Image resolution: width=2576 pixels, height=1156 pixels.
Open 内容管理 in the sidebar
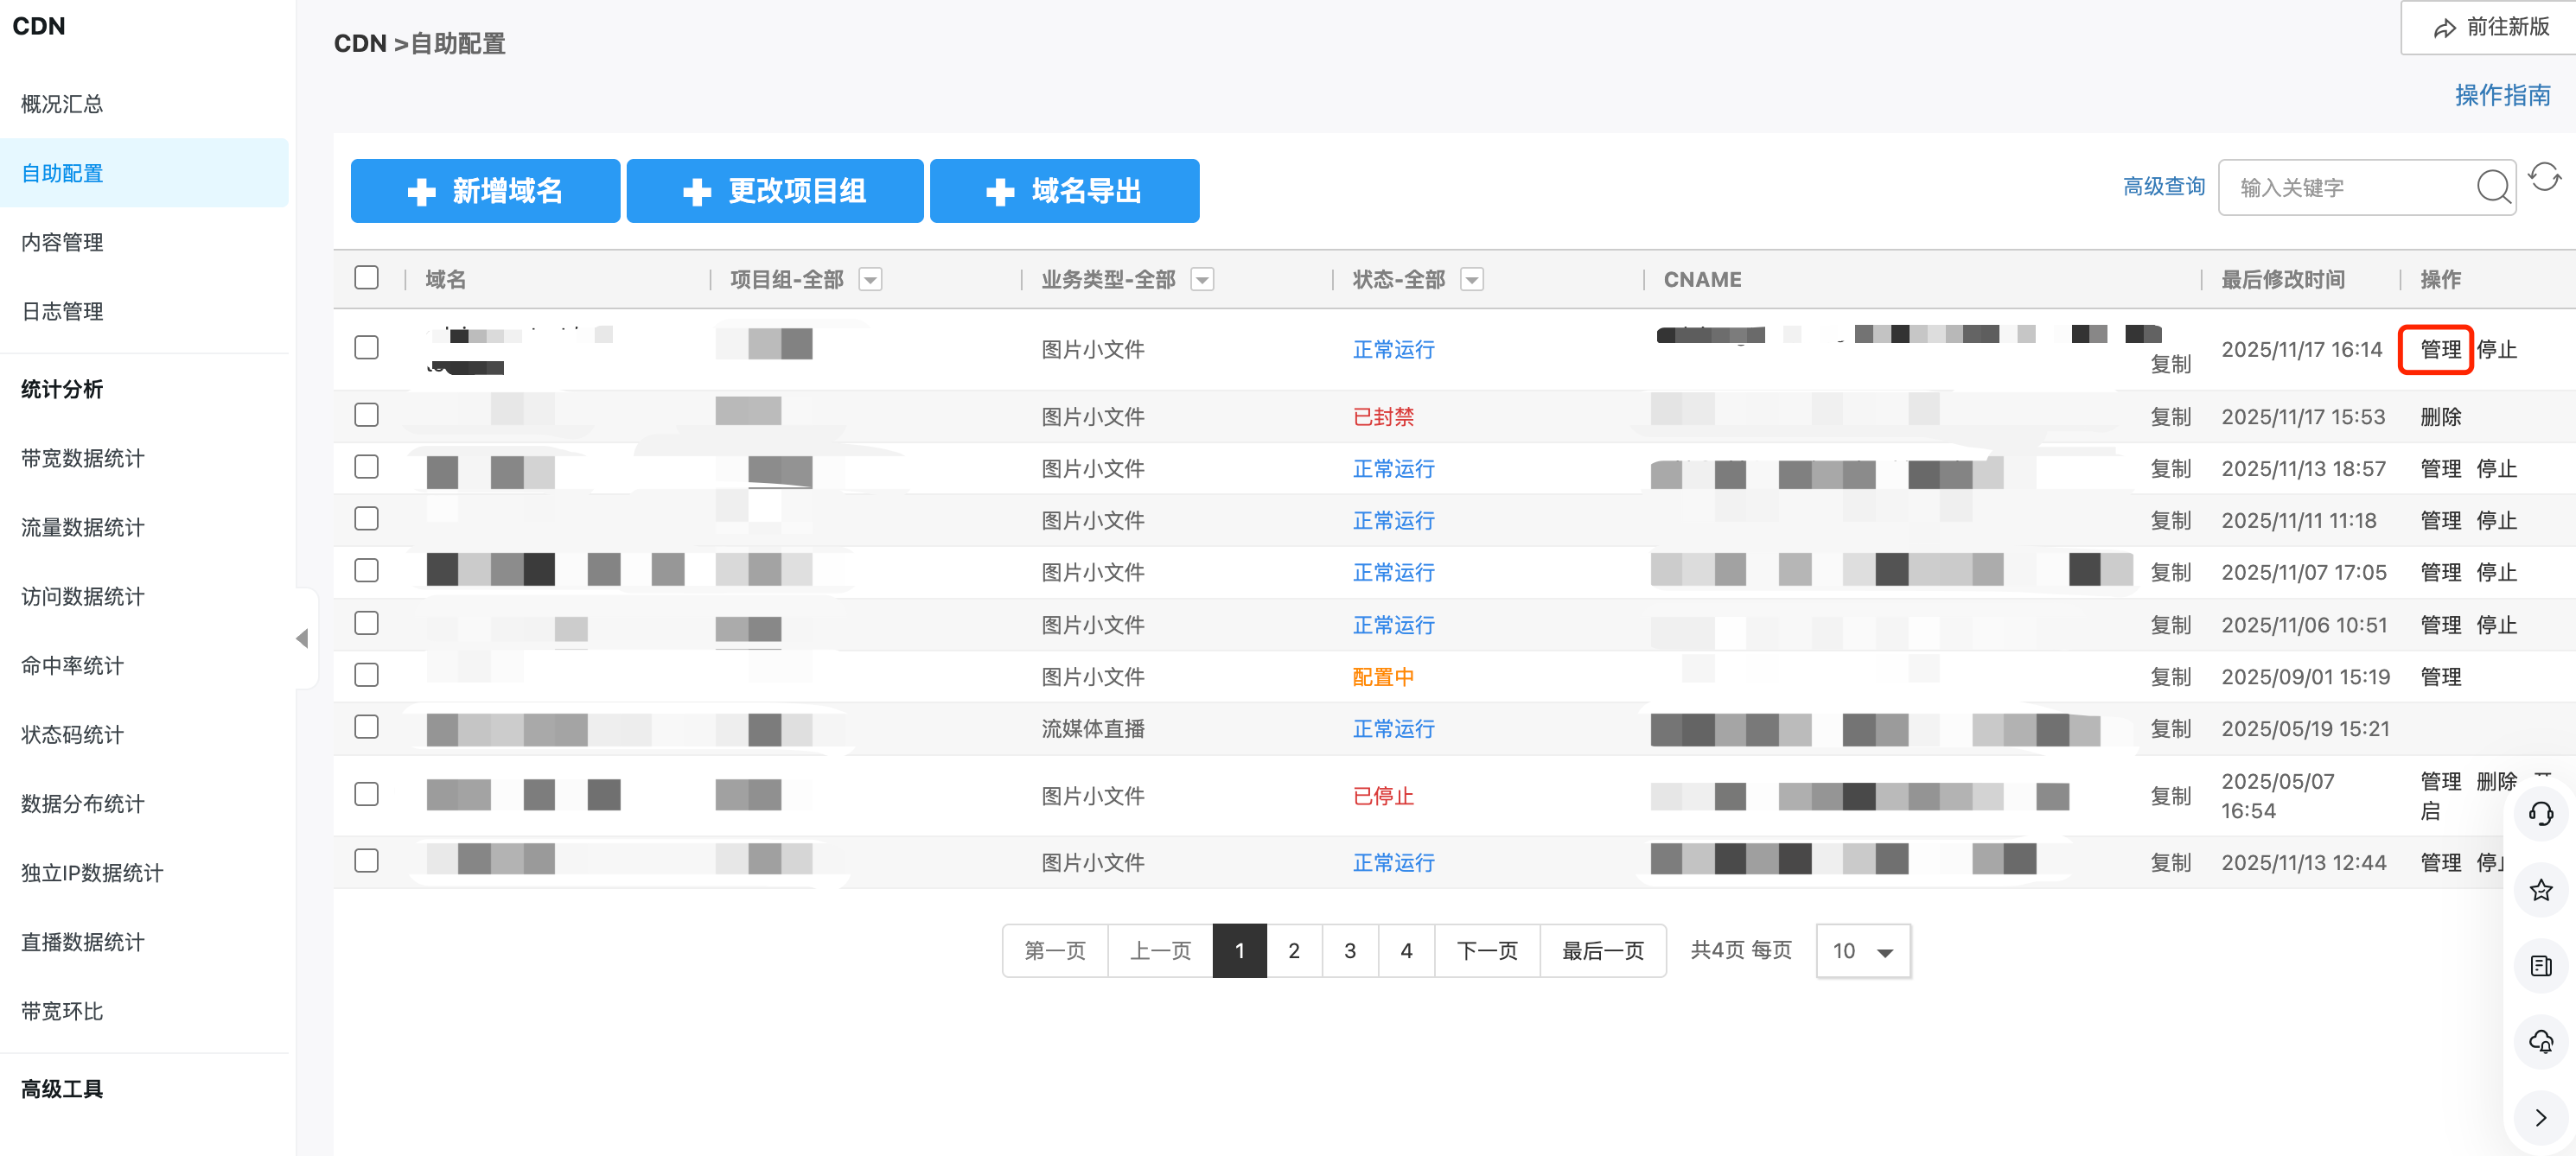point(62,242)
